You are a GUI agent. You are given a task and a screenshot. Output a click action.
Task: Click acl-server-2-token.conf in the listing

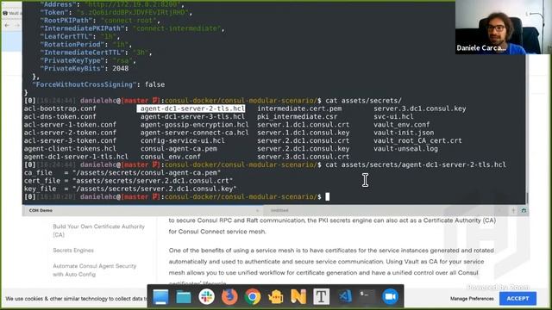pos(70,133)
